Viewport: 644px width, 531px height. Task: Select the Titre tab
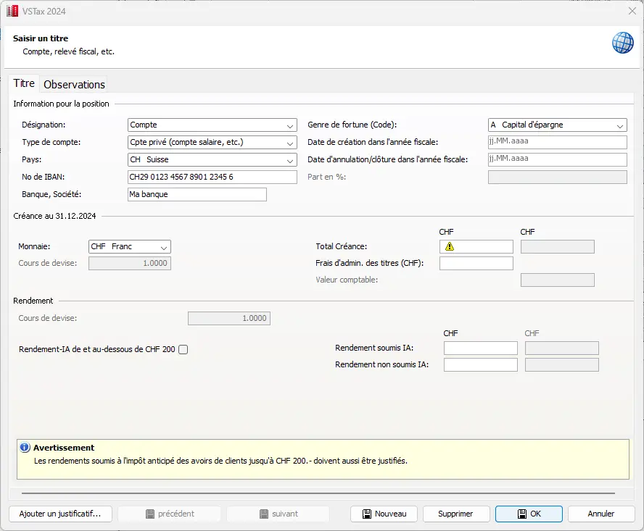(24, 84)
